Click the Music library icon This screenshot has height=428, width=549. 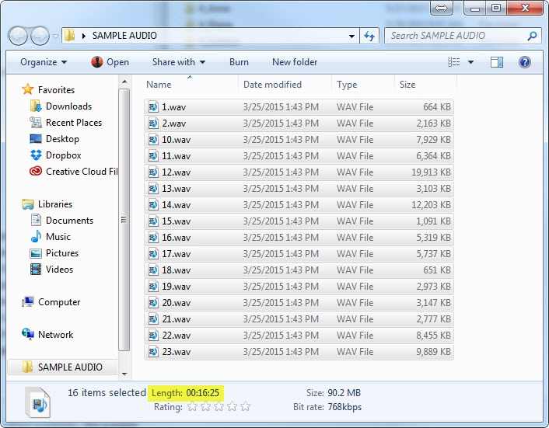pyautogui.click(x=35, y=237)
